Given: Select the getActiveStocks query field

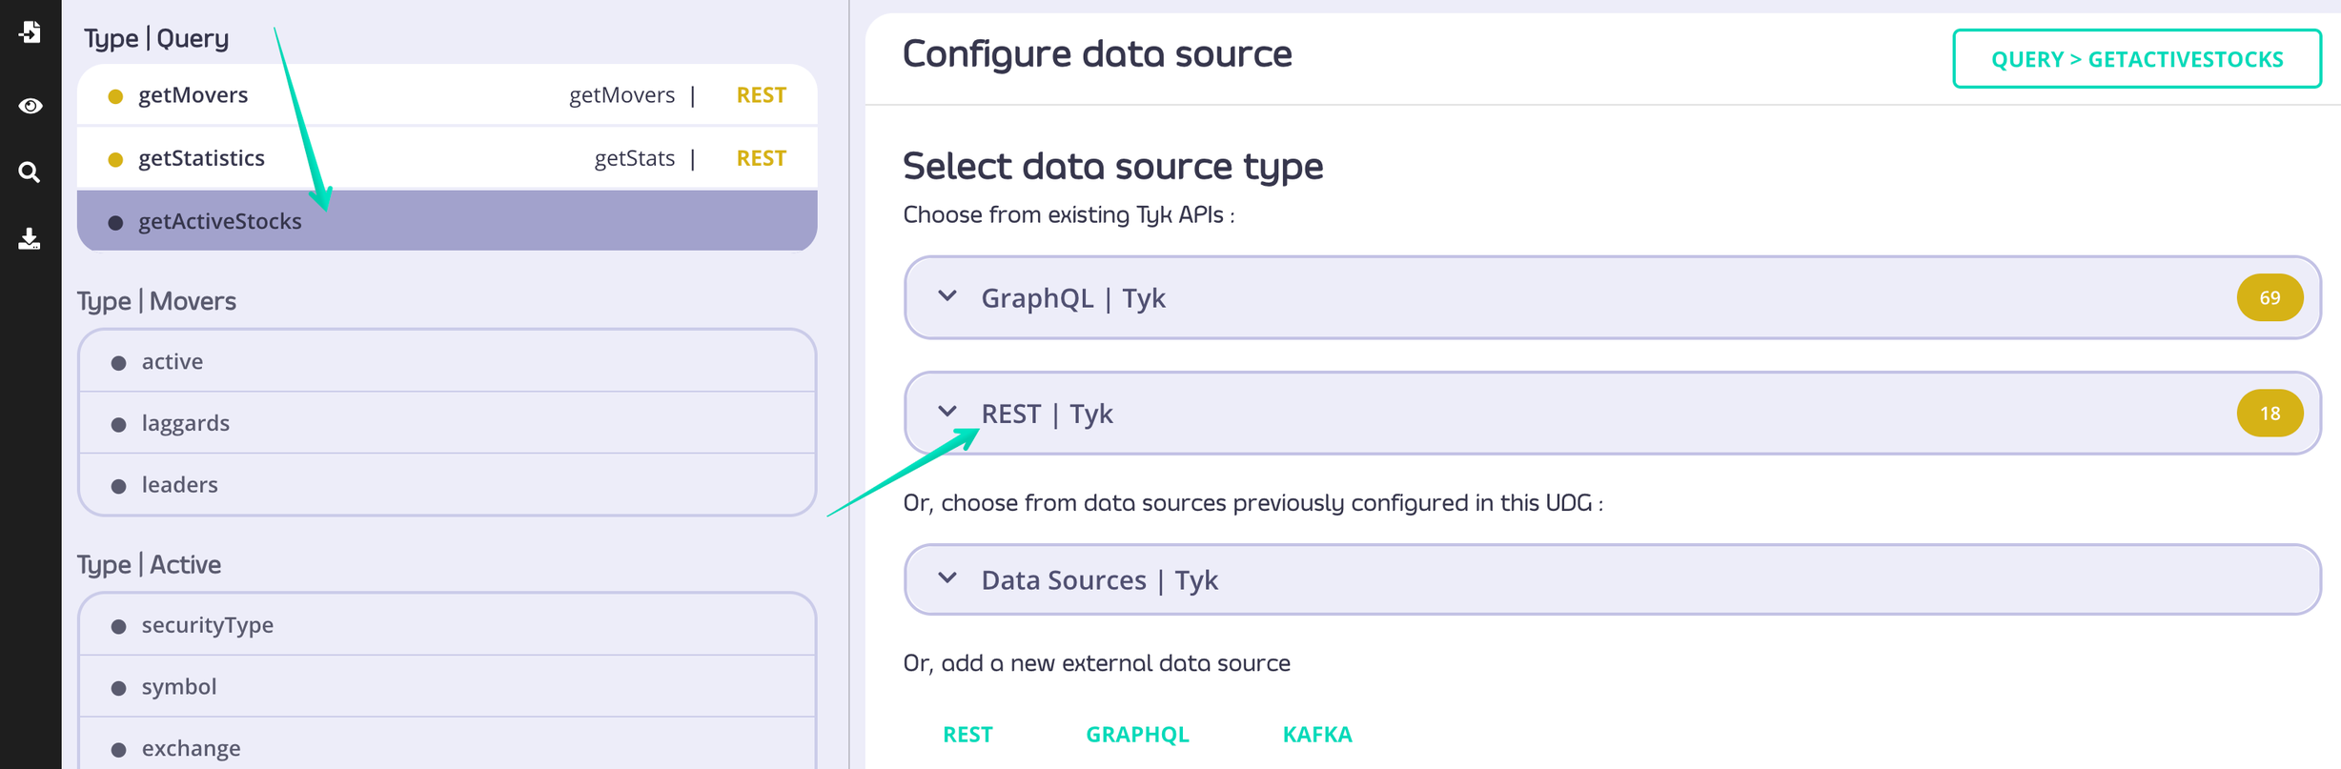Looking at the screenshot, I should click(220, 221).
